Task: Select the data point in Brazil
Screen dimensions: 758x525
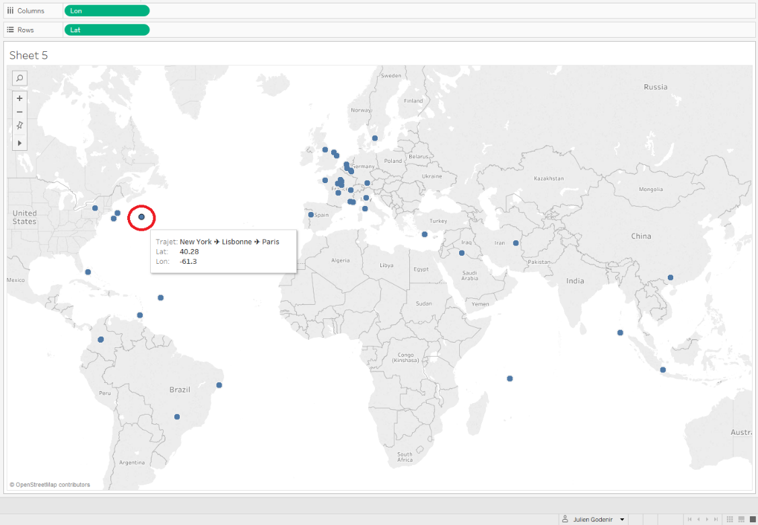Action: tap(177, 417)
